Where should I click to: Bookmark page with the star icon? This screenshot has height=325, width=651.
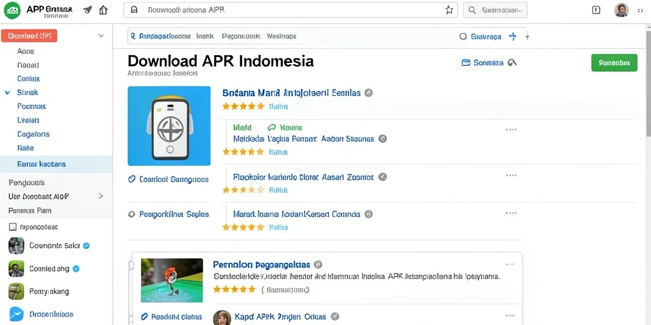449,10
